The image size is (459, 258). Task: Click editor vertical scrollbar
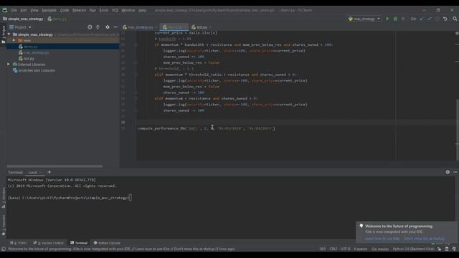click(458, 129)
